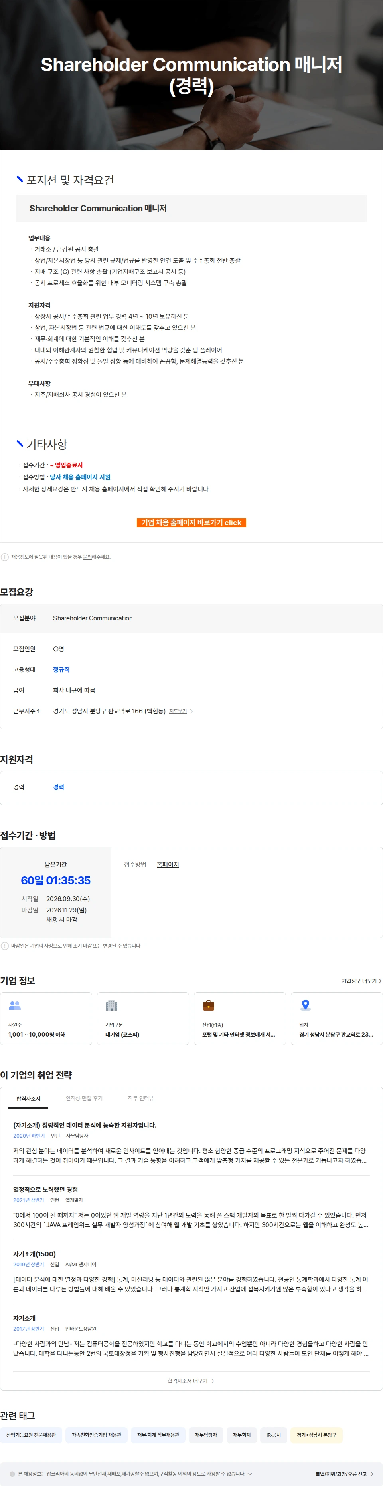Click the 재무담당자 tag
This screenshot has width=383, height=1486.
[x=205, y=1434]
